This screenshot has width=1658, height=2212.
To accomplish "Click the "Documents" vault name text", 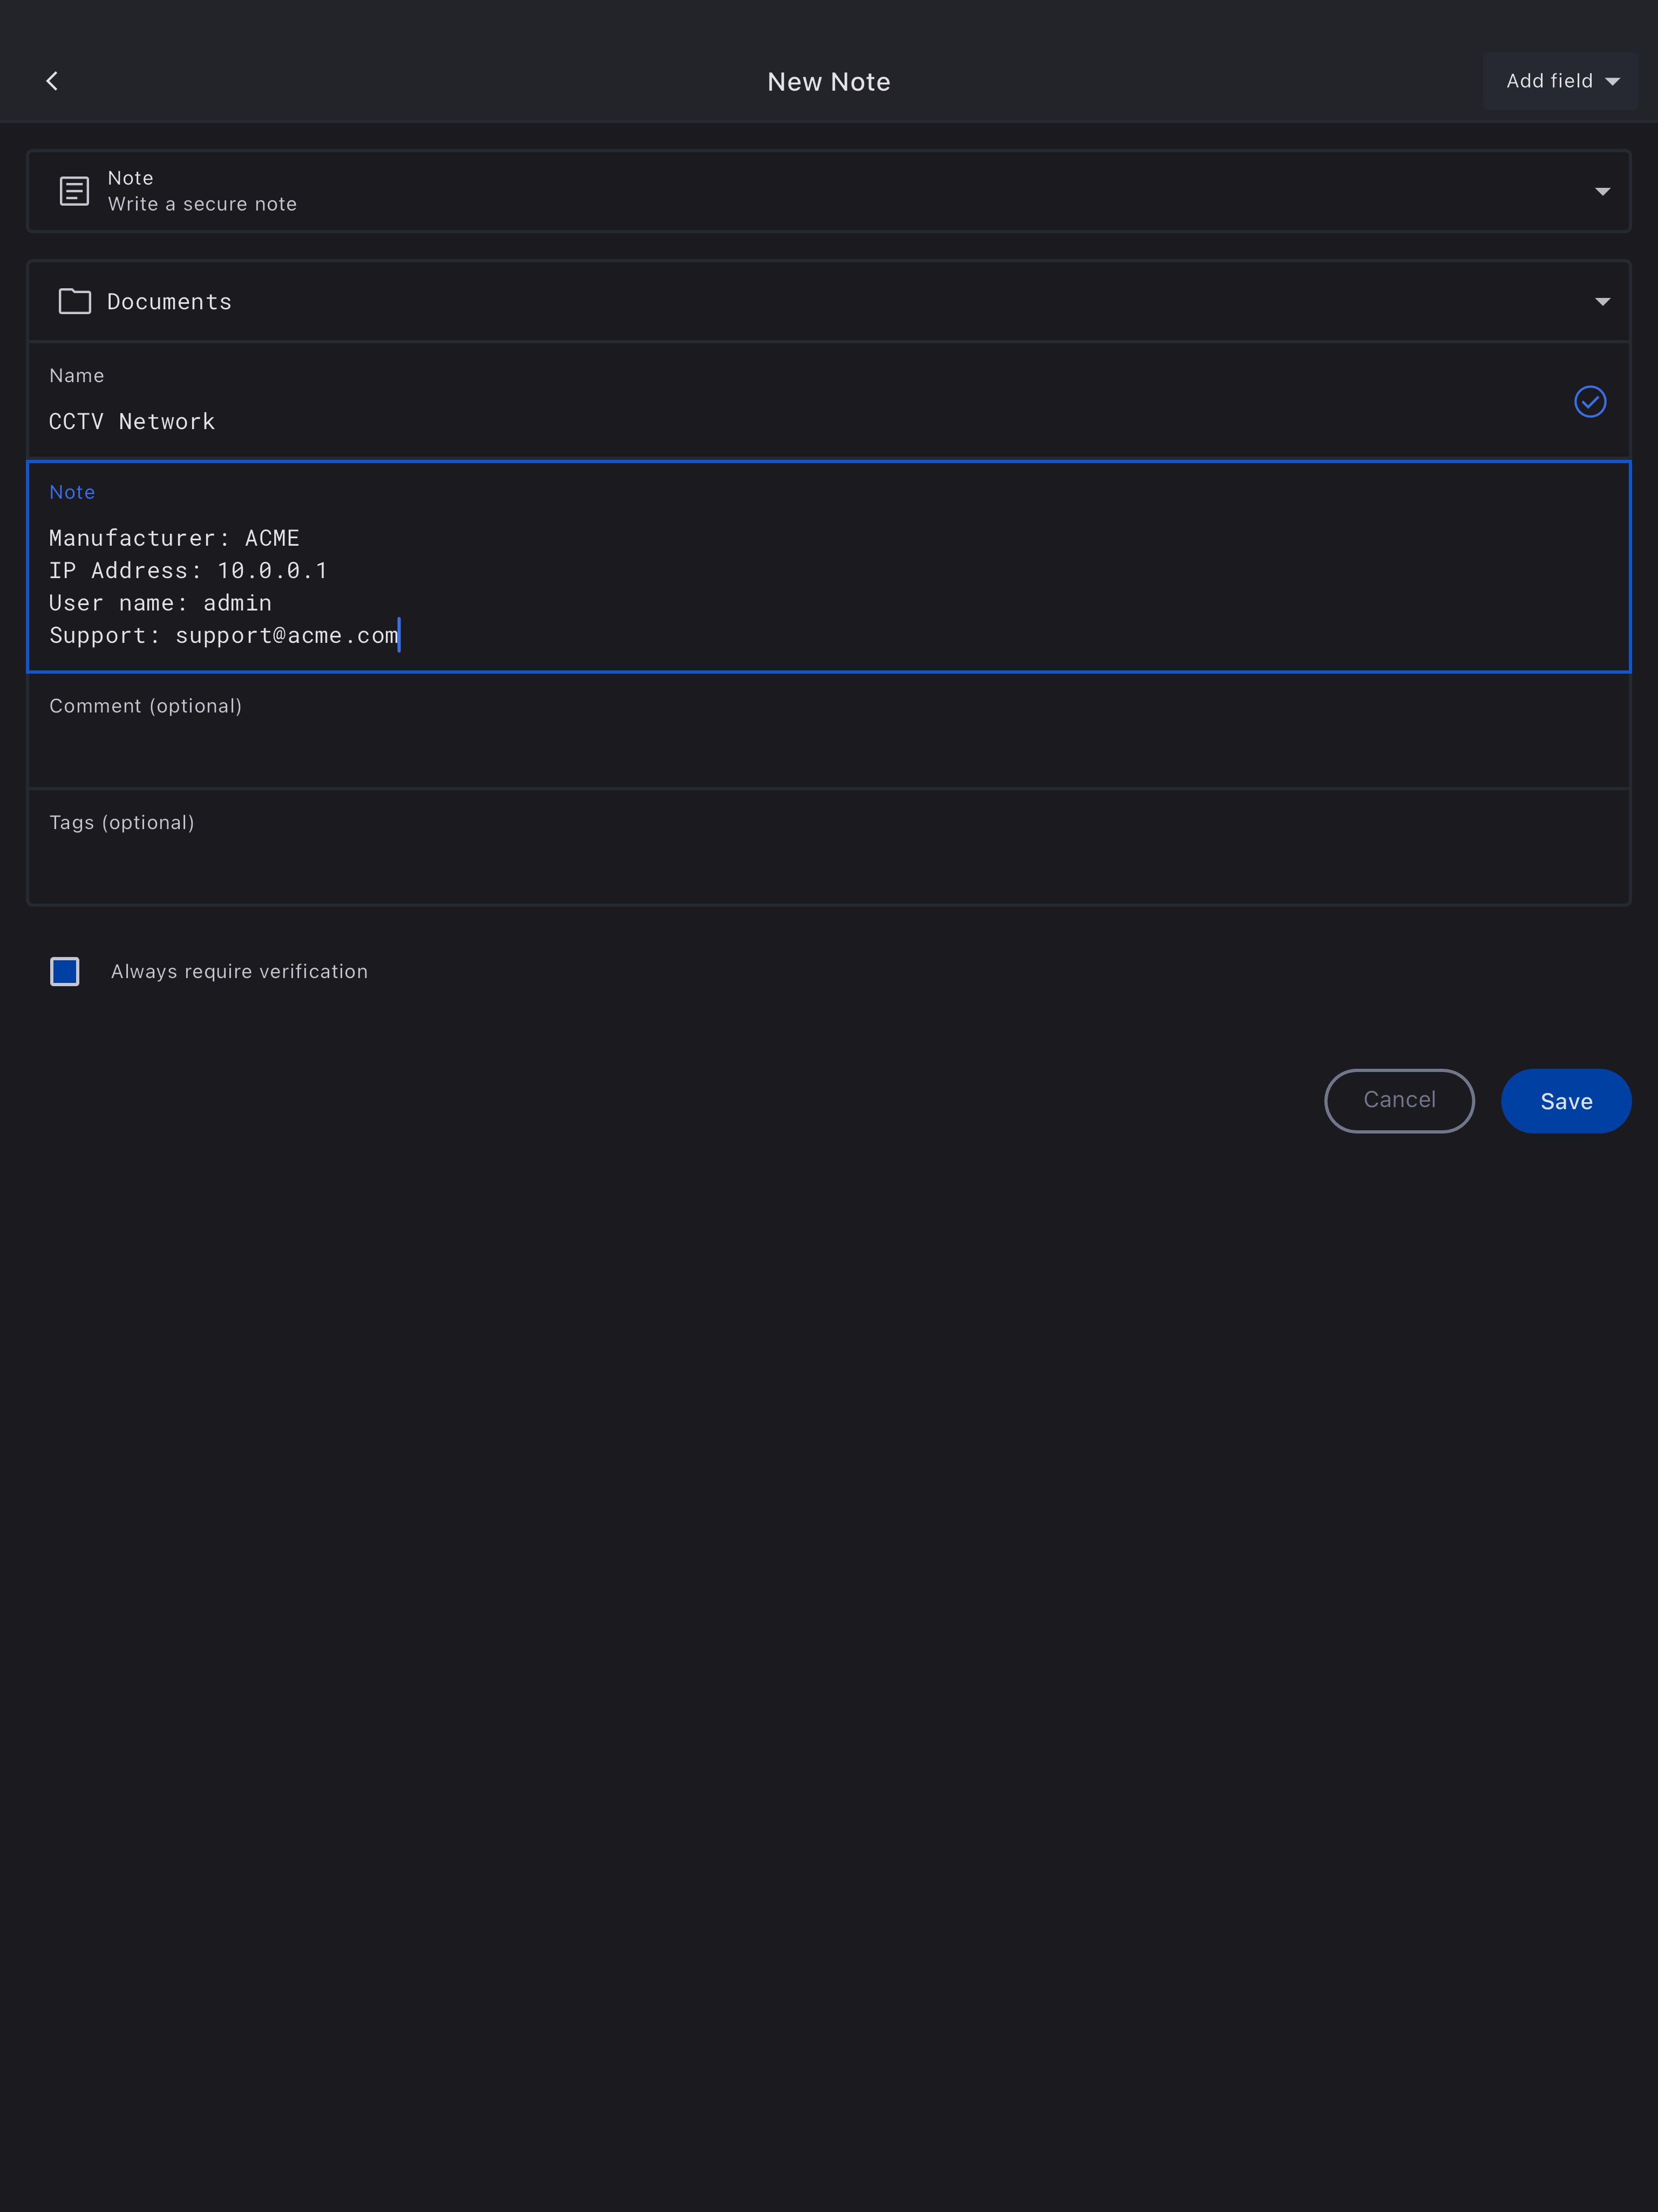I will tap(169, 302).
